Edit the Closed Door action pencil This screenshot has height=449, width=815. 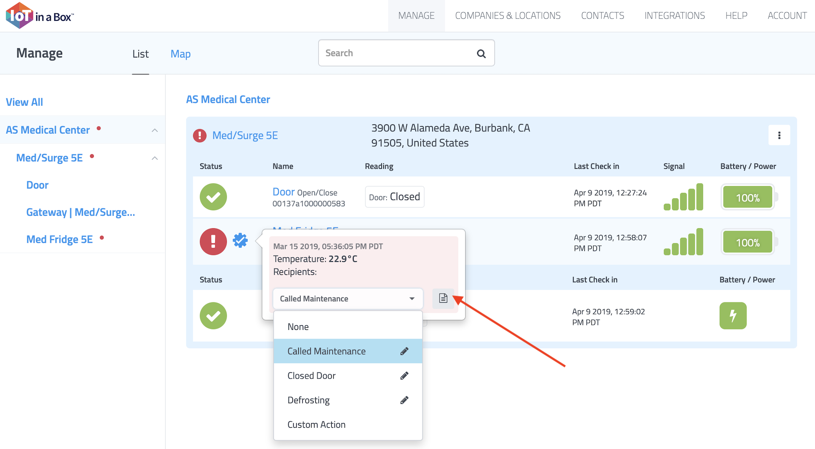[404, 376]
